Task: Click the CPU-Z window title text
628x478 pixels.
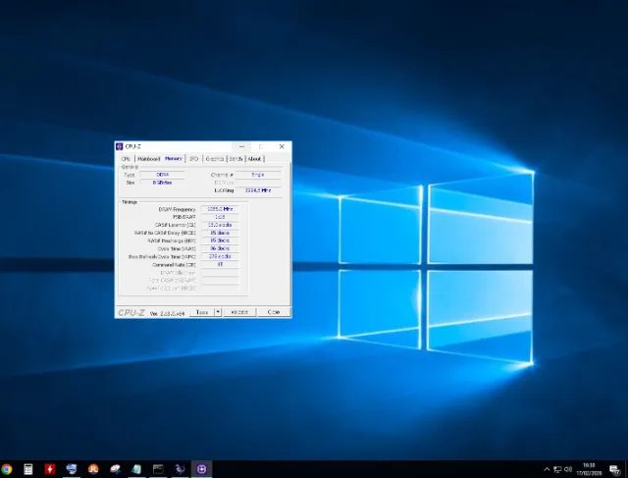Action: (133, 146)
